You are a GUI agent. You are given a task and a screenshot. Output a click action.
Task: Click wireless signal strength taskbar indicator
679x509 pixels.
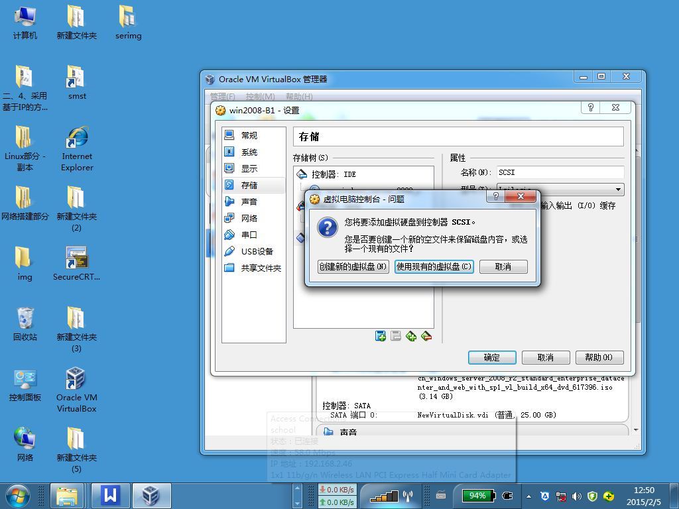point(384,496)
